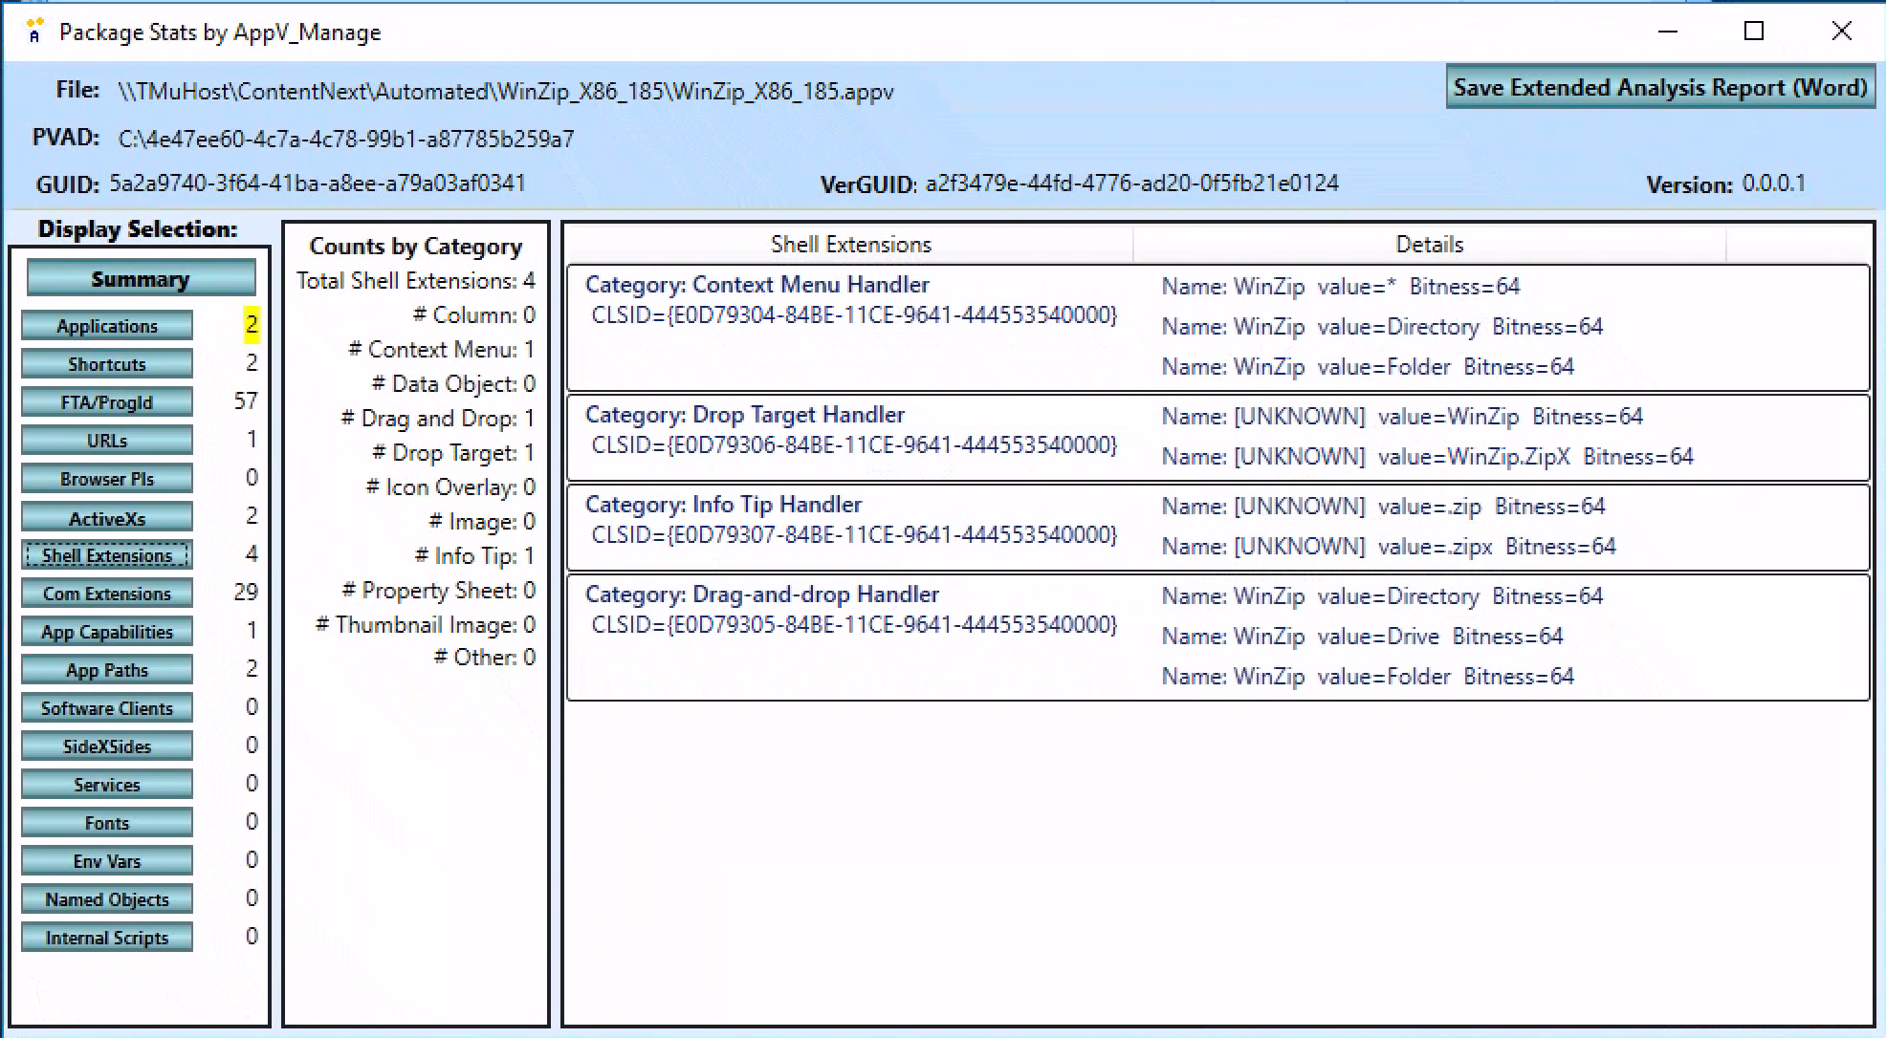Viewport: 1886px width, 1038px height.
Task: Click the FTA/ProgId count 57
Action: (246, 401)
